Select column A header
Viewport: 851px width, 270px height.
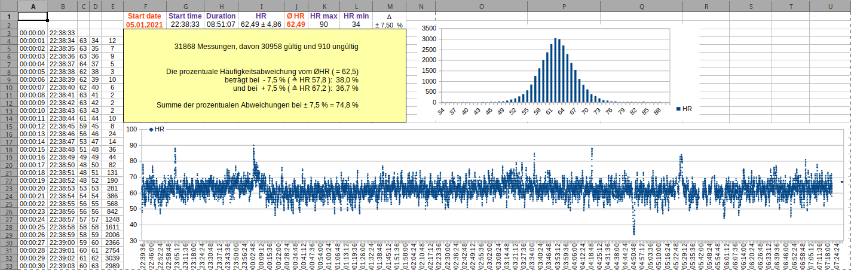33,7
